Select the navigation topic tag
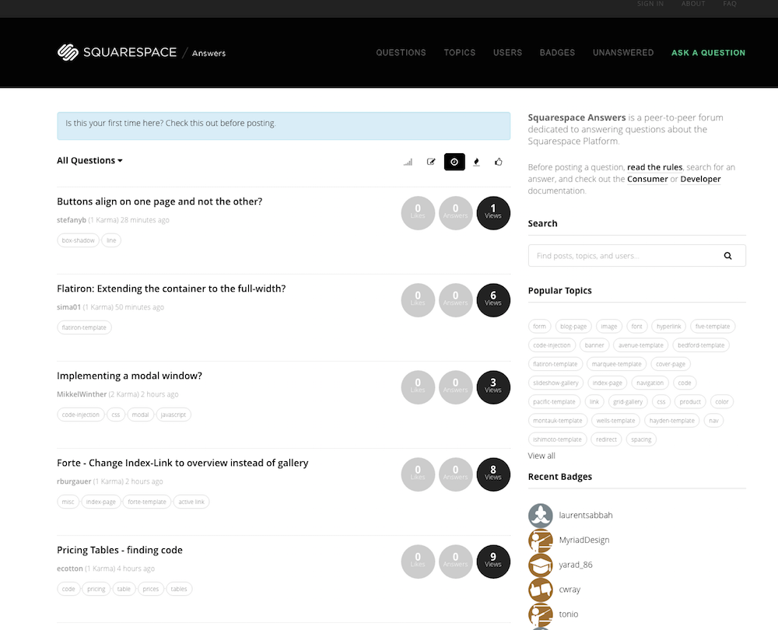Image resolution: width=778 pixels, height=630 pixels. [650, 383]
